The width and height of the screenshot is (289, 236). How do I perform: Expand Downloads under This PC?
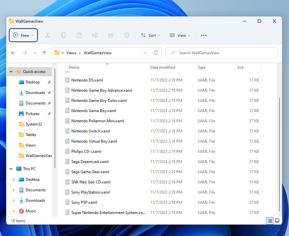(x=13, y=201)
